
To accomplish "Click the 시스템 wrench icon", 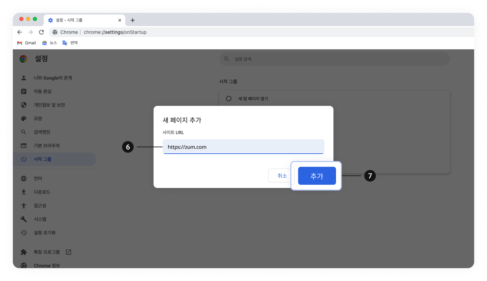I will (24, 219).
